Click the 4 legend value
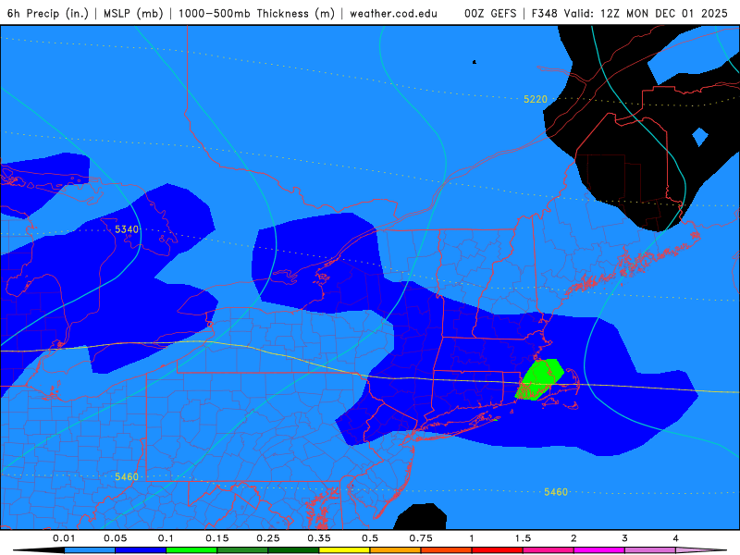The height and width of the screenshot is (555, 740). click(x=676, y=538)
